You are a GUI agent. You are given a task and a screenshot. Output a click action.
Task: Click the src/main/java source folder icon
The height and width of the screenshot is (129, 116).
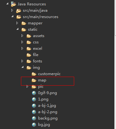pyautogui.click(x=18, y=10)
